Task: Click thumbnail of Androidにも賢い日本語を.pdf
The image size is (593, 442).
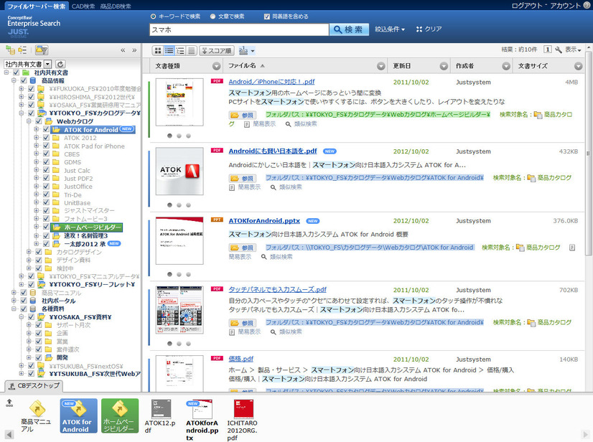Action: coord(179,171)
